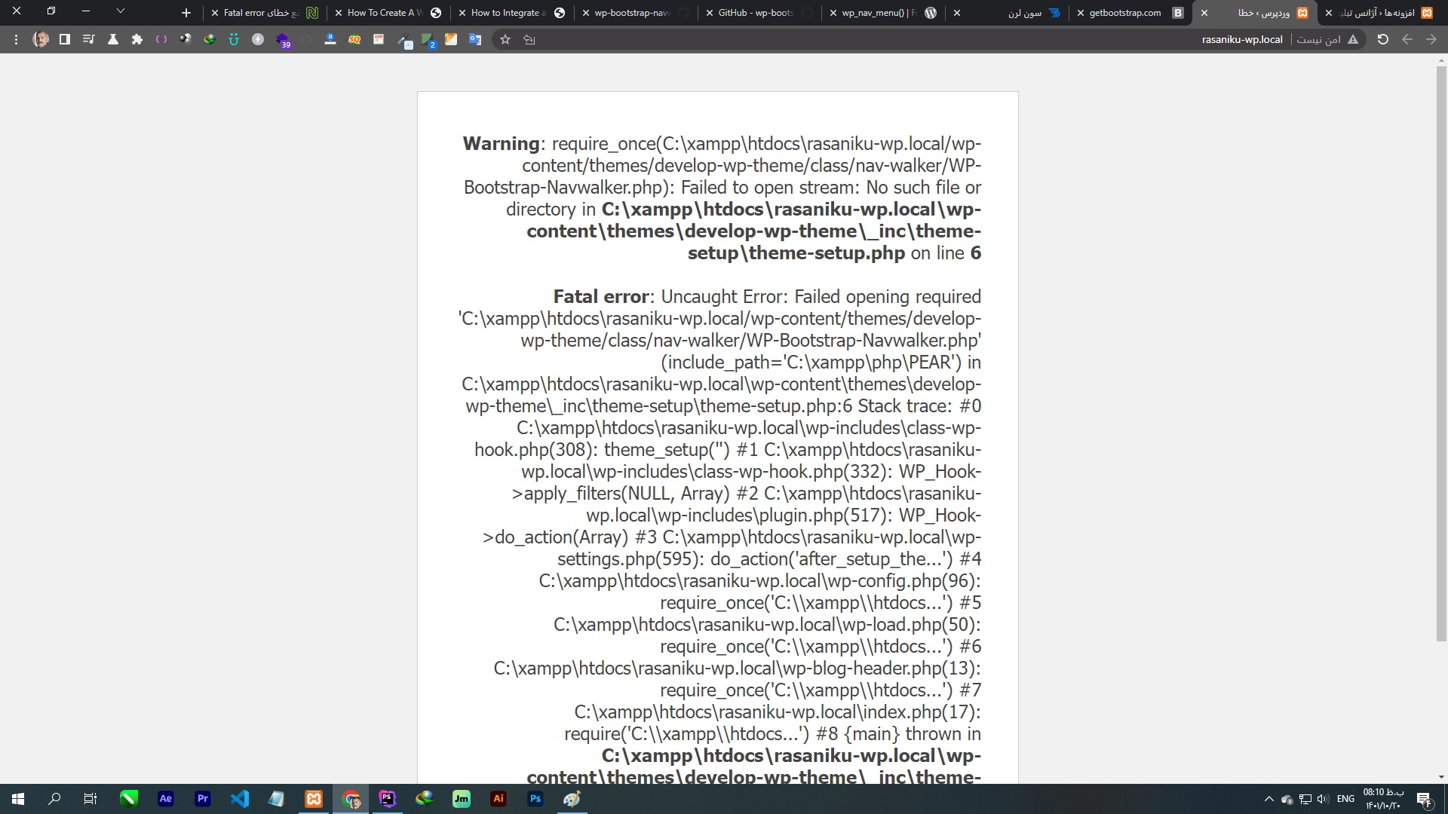
Task: Close the 'wp_nav_menu()' tab
Action: pos(833,13)
